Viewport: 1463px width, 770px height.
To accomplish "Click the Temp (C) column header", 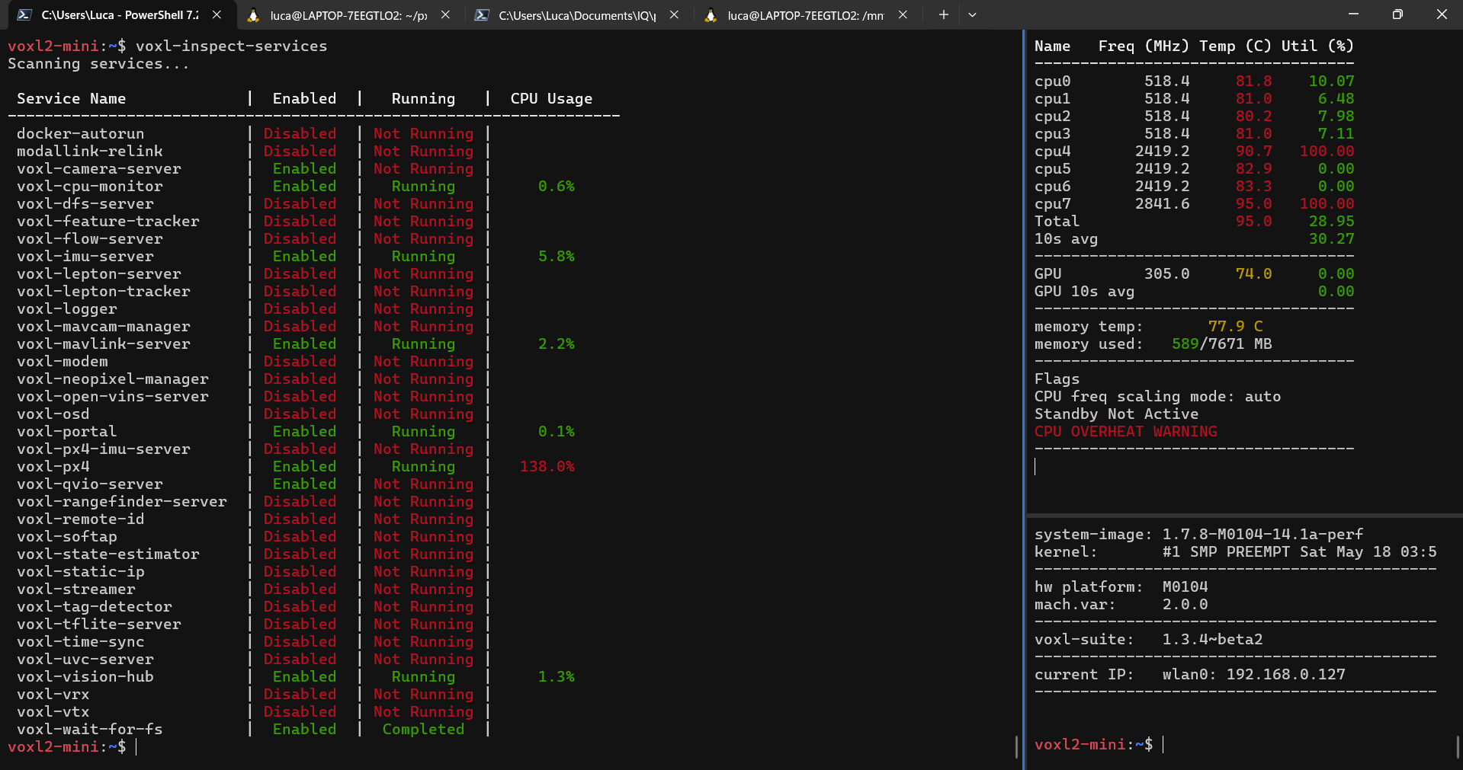I will (1236, 46).
